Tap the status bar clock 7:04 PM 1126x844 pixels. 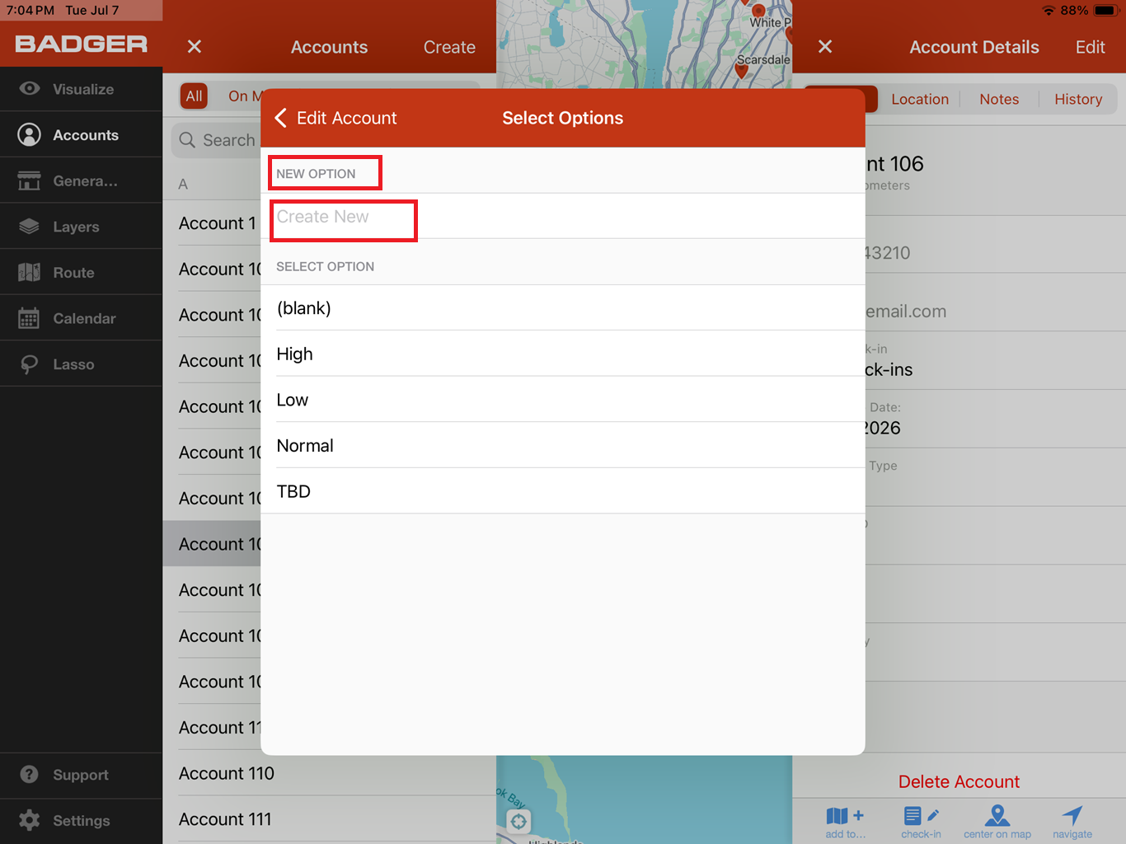point(30,11)
